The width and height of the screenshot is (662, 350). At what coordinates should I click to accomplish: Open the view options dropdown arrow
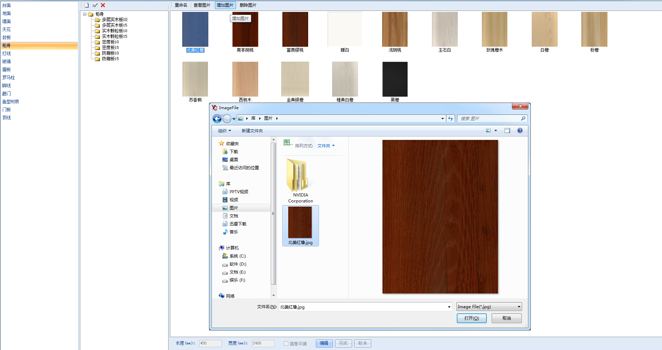coord(496,131)
